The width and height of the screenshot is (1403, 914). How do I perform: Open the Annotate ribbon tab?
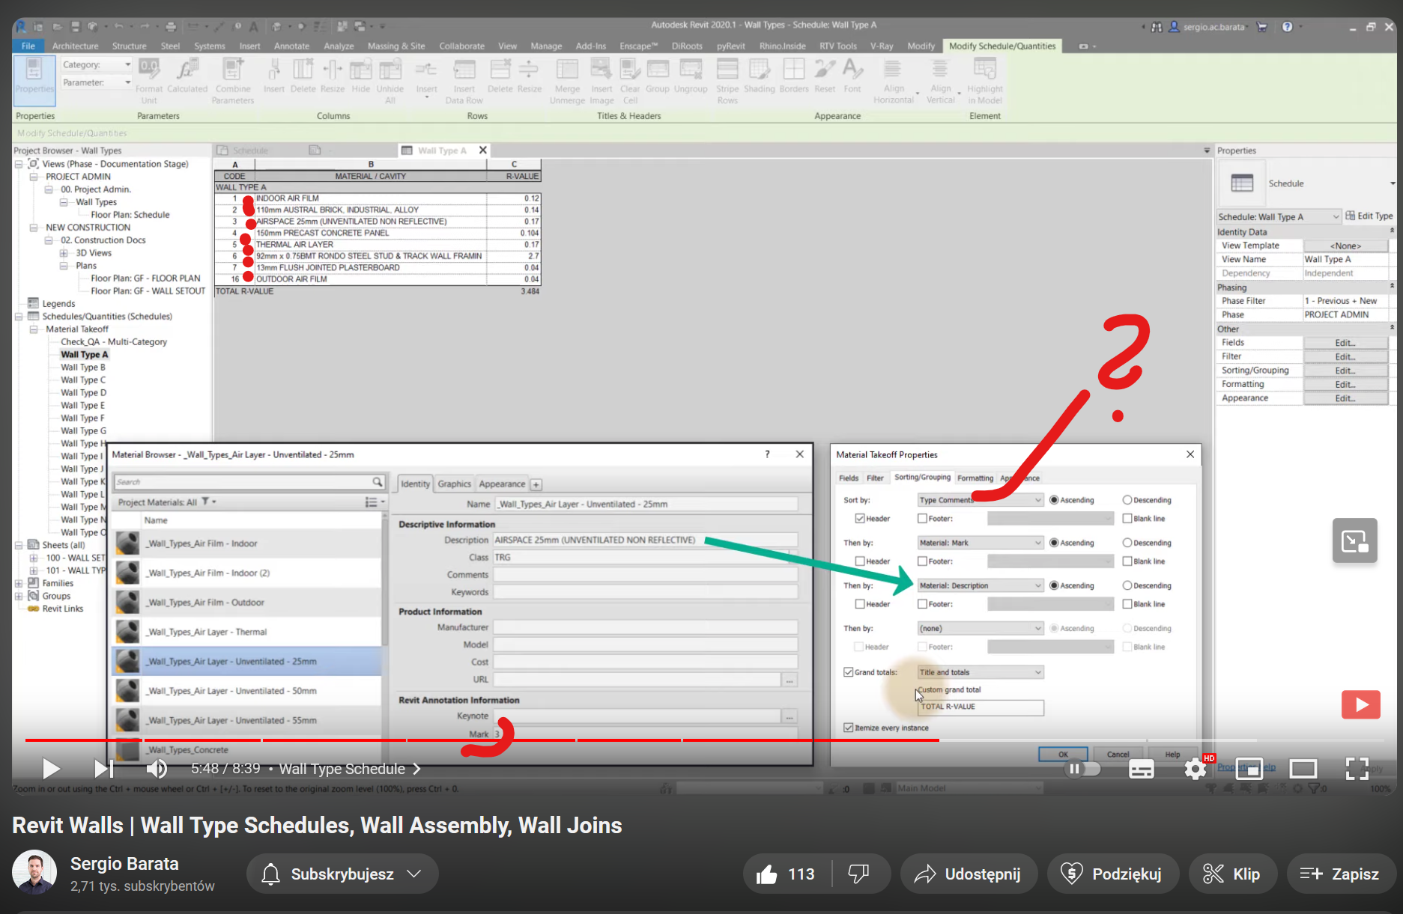click(291, 46)
